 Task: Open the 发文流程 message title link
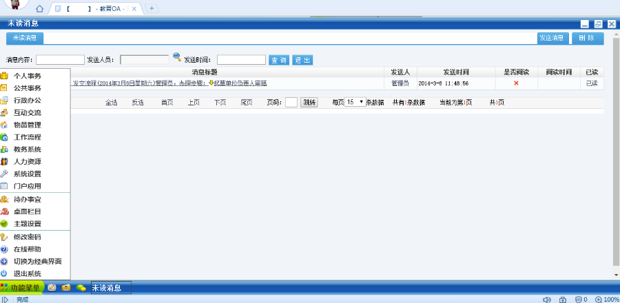click(170, 83)
